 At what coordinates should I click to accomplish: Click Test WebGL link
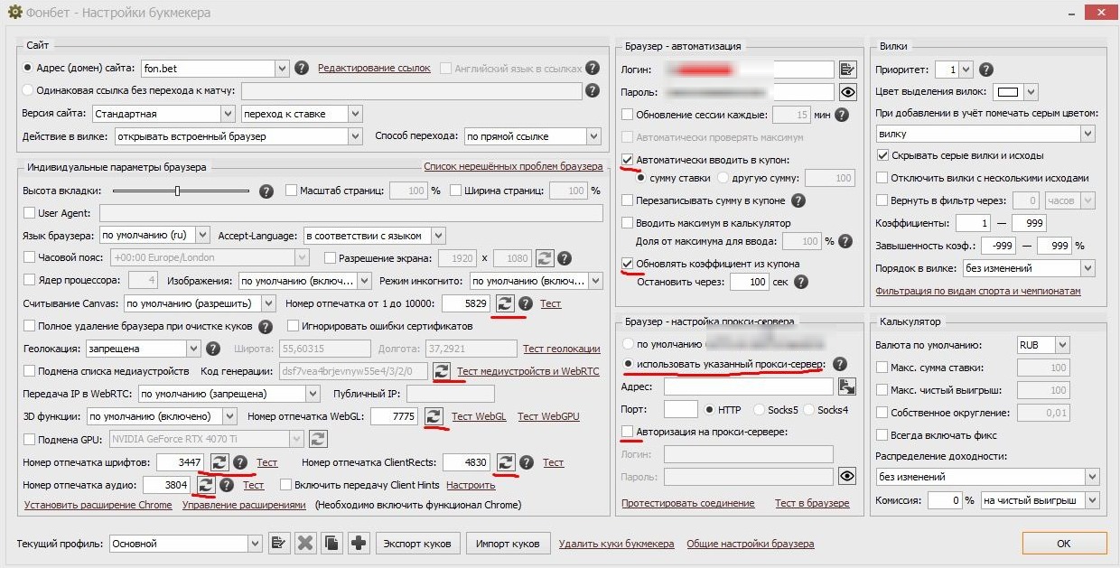click(x=479, y=416)
